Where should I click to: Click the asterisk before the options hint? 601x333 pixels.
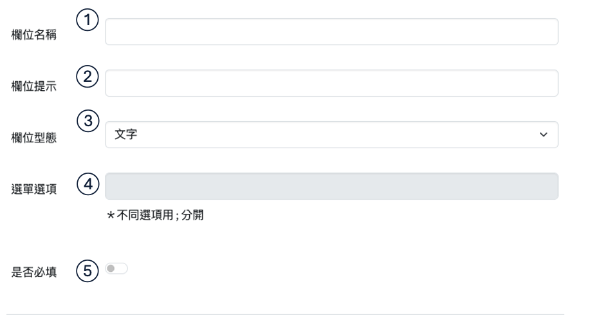click(x=111, y=215)
